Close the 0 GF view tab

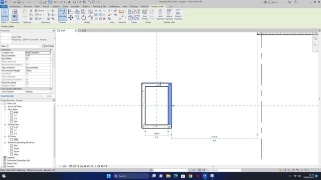76,30
